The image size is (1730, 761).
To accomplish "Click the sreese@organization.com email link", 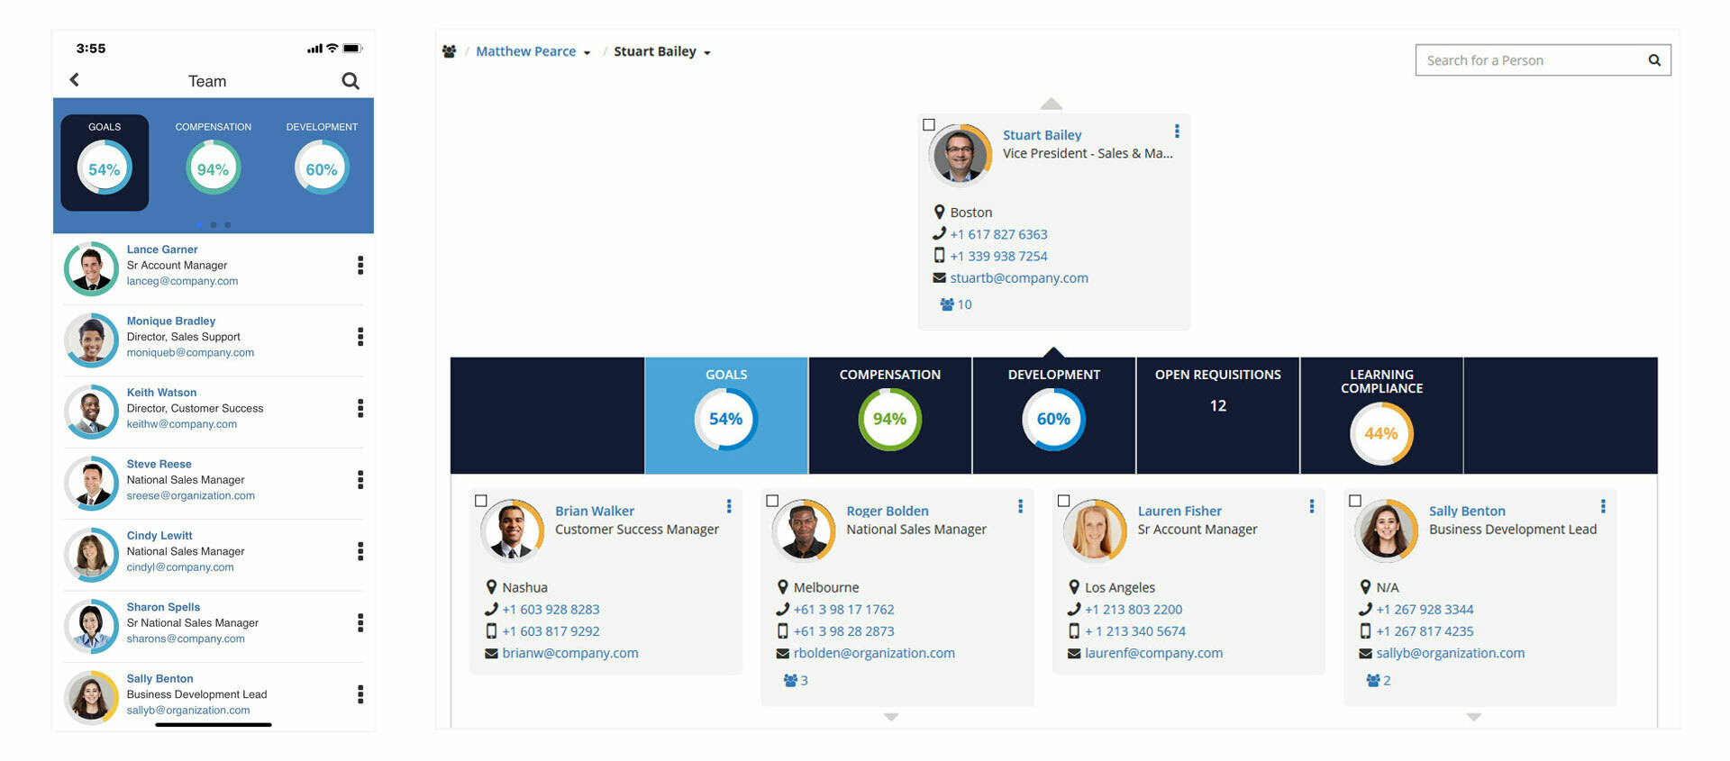I will point(190,496).
